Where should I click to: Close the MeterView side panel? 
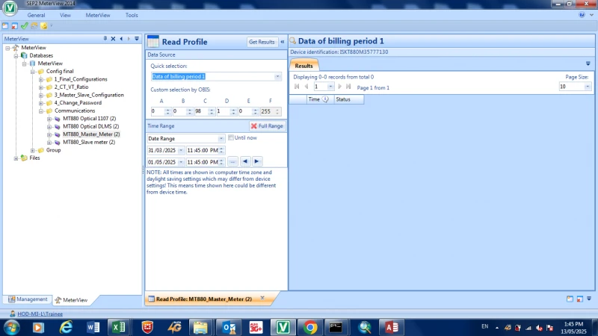pyautogui.click(x=114, y=39)
